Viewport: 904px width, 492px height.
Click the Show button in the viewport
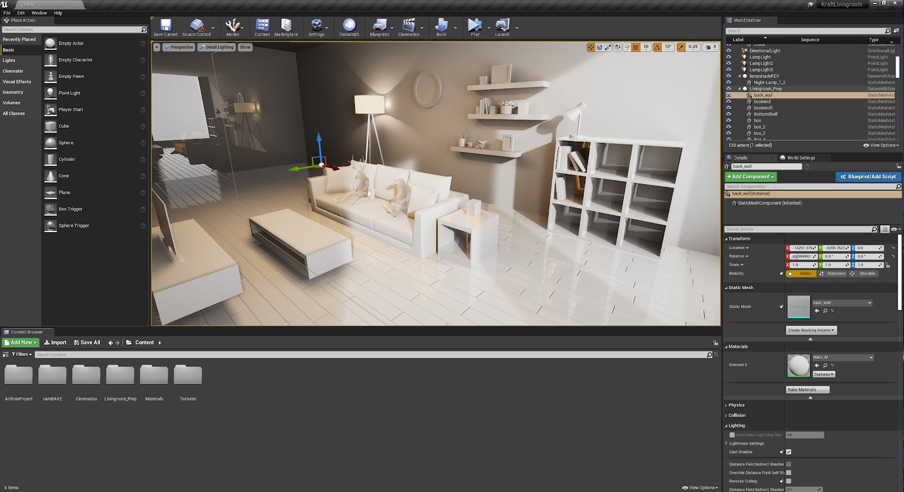(245, 47)
